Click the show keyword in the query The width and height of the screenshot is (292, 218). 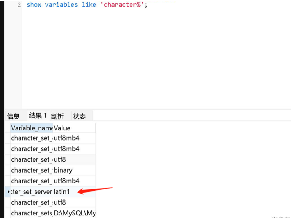pos(34,4)
